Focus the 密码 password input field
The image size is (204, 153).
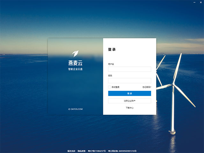pyautogui.click(x=129, y=81)
